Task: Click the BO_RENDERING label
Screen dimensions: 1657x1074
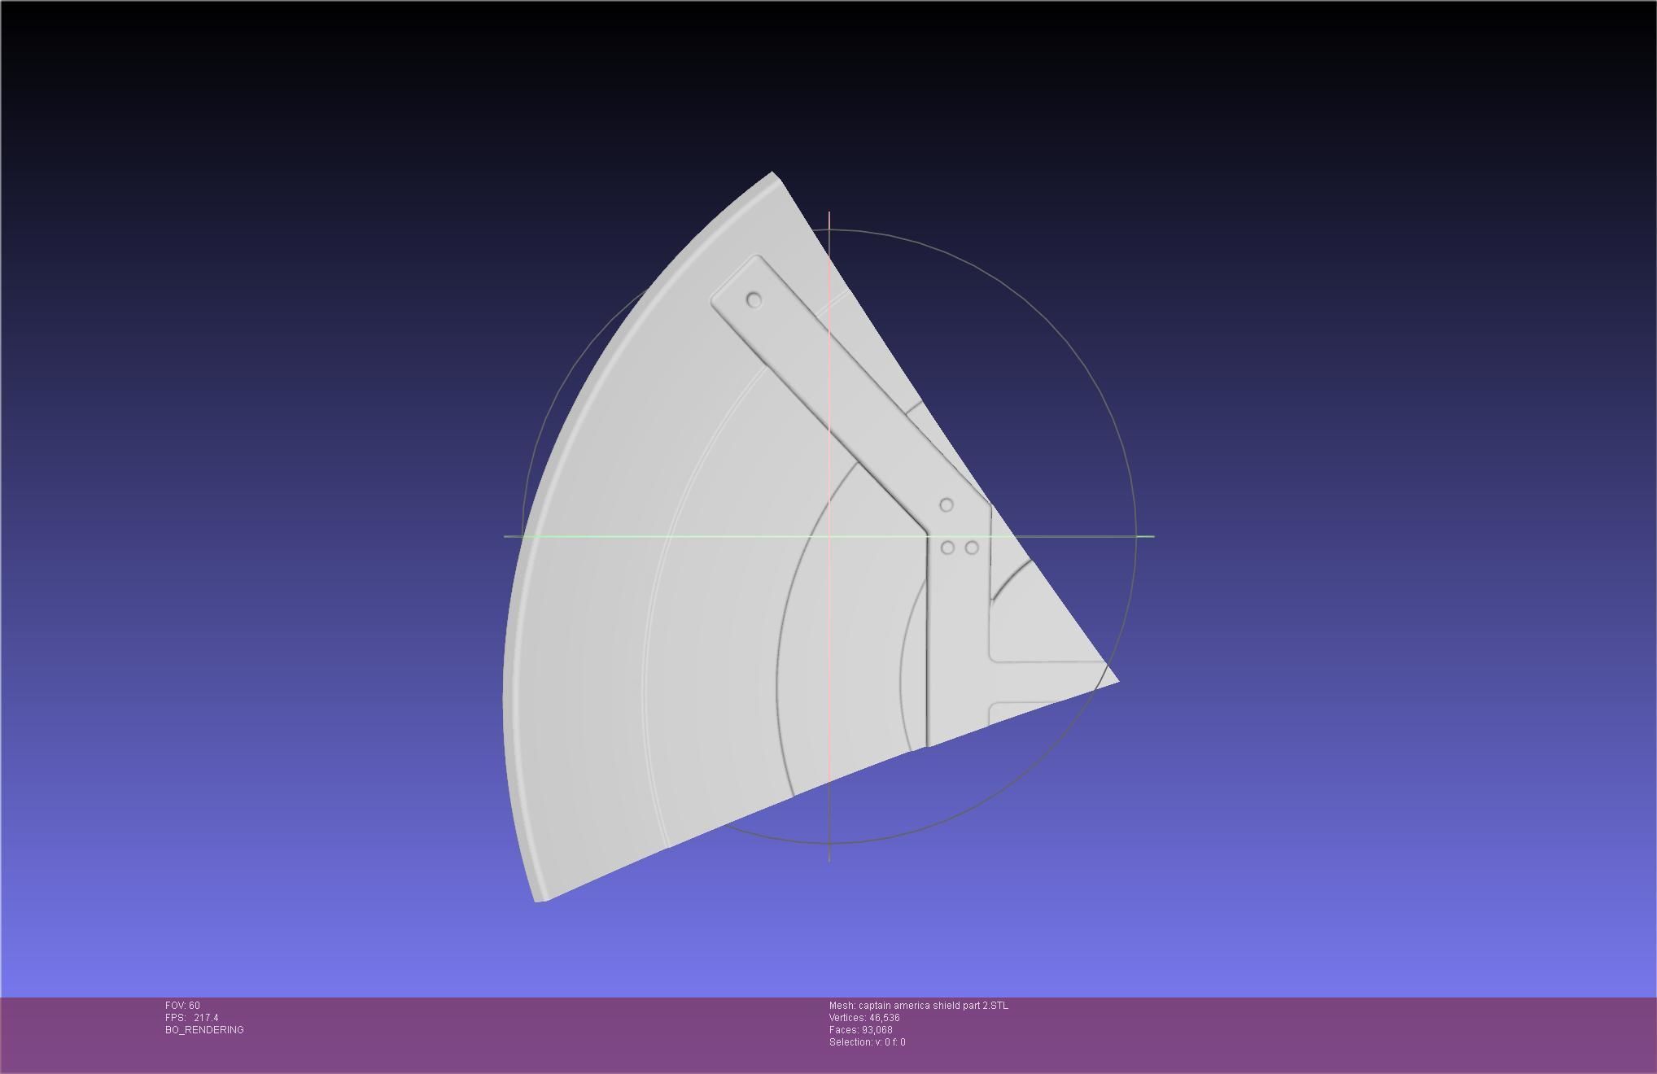Action: pos(204,1030)
